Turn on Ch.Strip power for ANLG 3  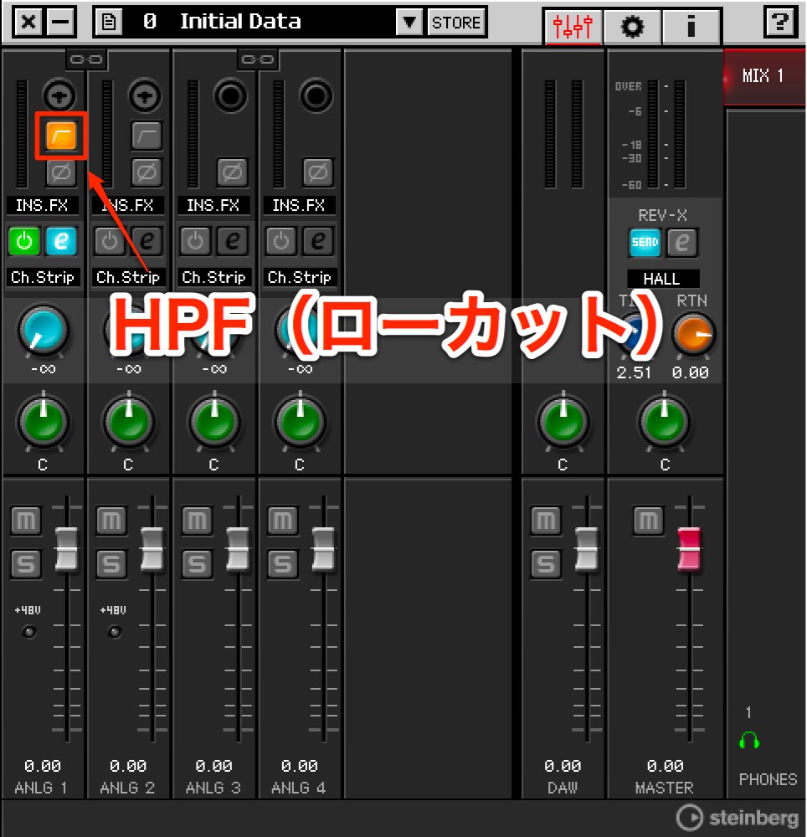(195, 241)
